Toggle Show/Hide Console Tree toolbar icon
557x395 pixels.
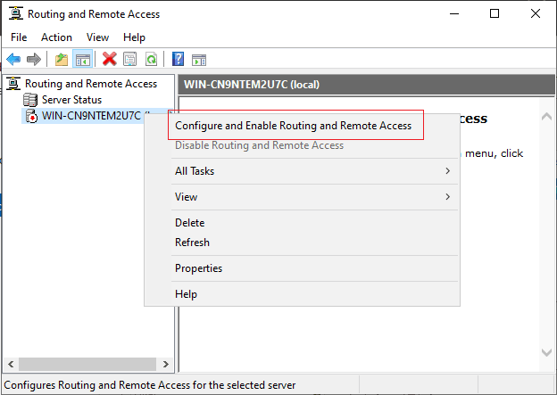pos(81,59)
